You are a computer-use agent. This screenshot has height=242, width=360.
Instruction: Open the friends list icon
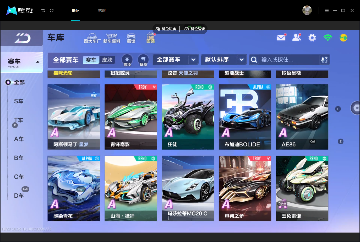(x=297, y=38)
